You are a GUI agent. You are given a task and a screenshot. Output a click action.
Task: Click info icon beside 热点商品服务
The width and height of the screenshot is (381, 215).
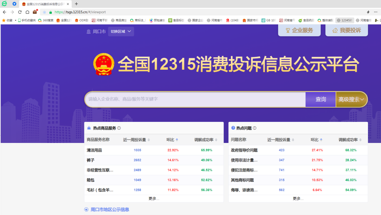coord(119,128)
